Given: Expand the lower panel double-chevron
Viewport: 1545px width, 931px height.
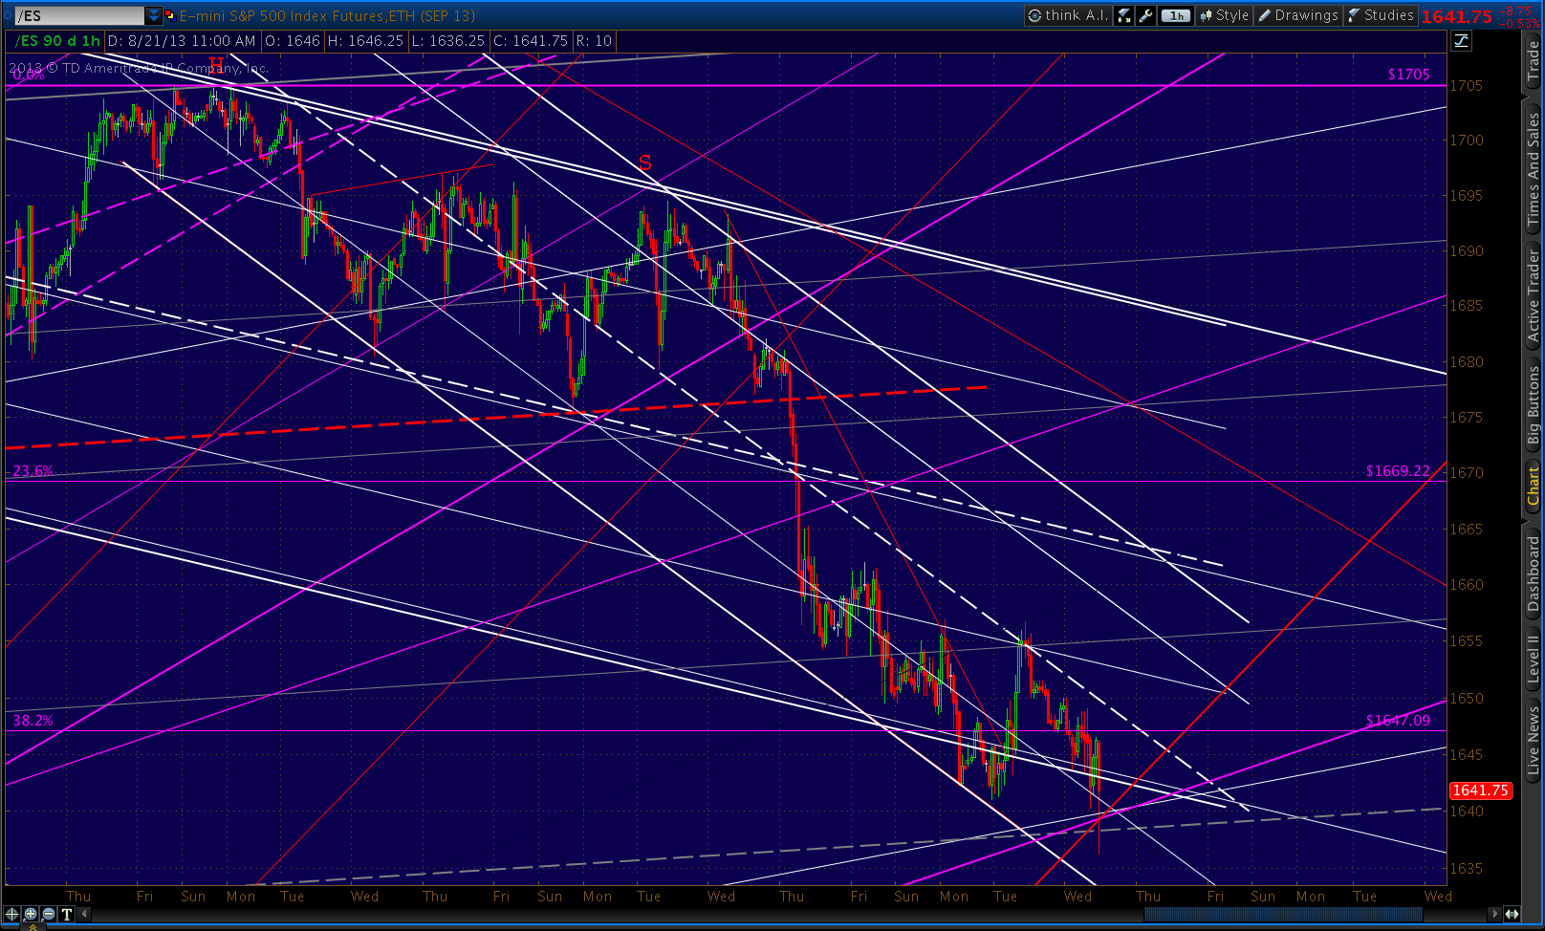Looking at the screenshot, I should (x=33, y=927).
